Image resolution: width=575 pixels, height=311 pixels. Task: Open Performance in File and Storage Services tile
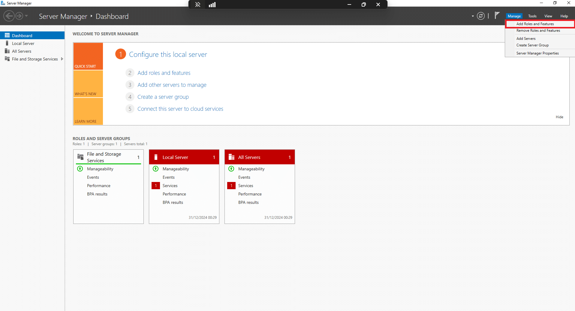point(99,186)
